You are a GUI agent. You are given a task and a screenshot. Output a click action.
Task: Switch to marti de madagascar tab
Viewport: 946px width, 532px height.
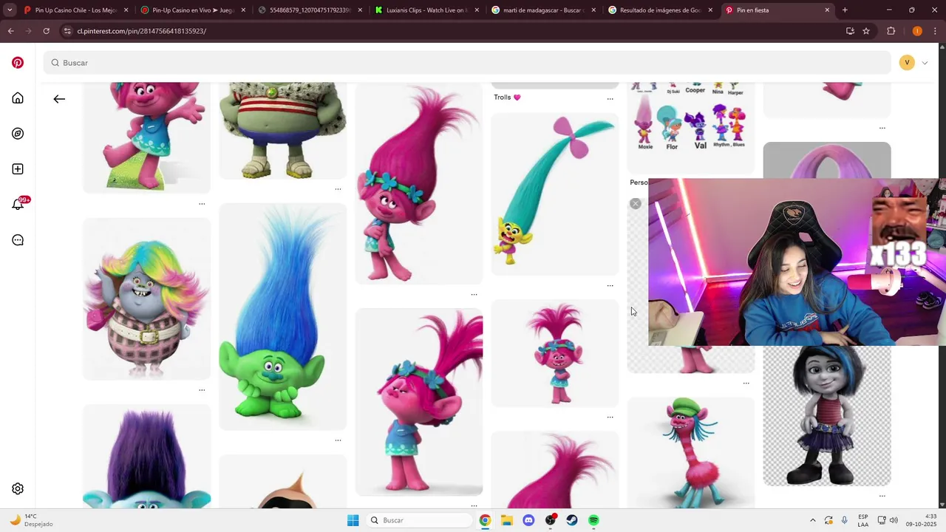pos(542,10)
